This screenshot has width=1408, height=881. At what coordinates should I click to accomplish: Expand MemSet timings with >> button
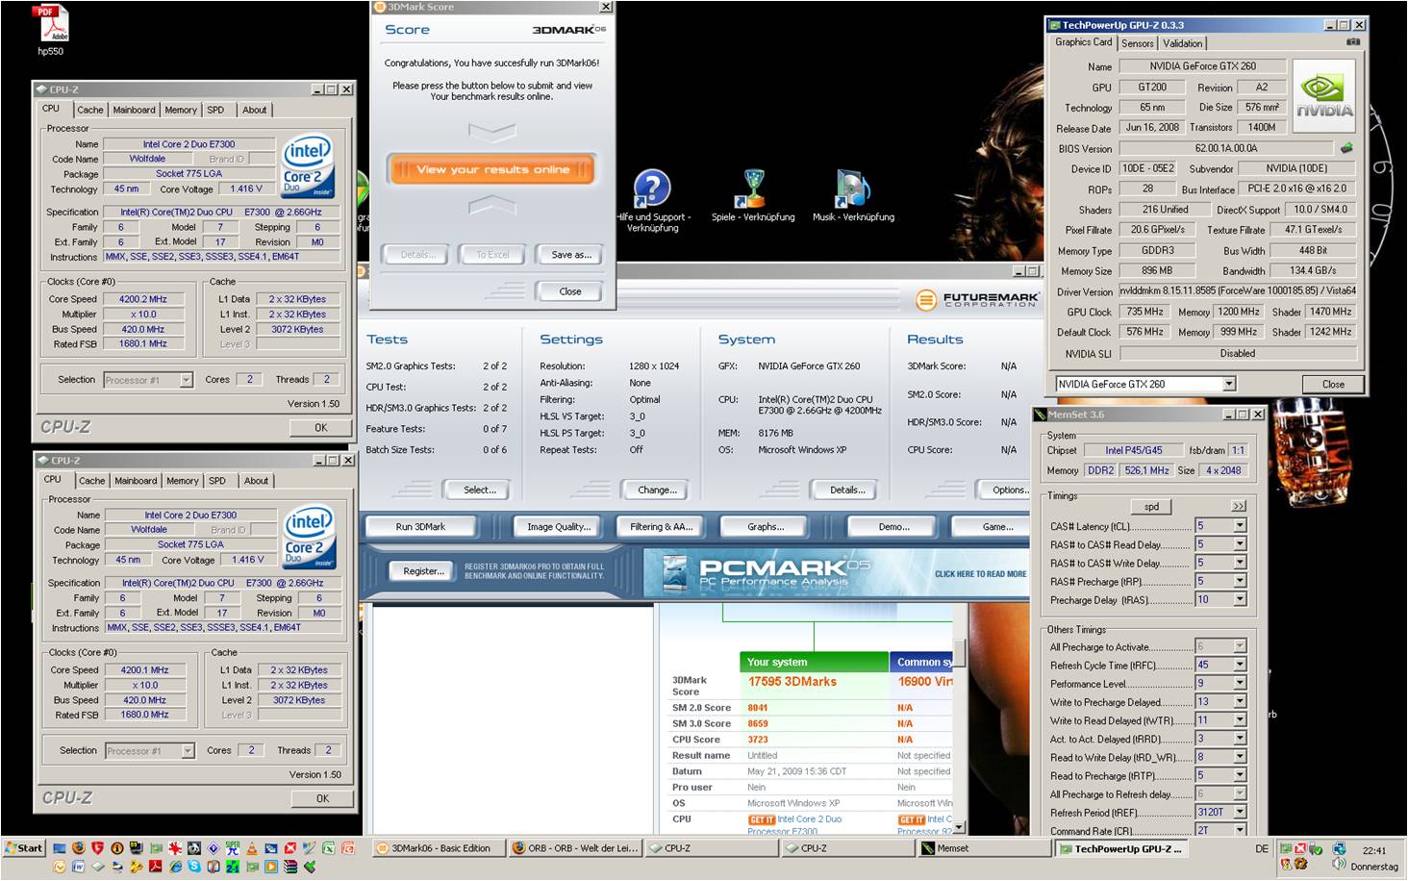[x=1238, y=506]
